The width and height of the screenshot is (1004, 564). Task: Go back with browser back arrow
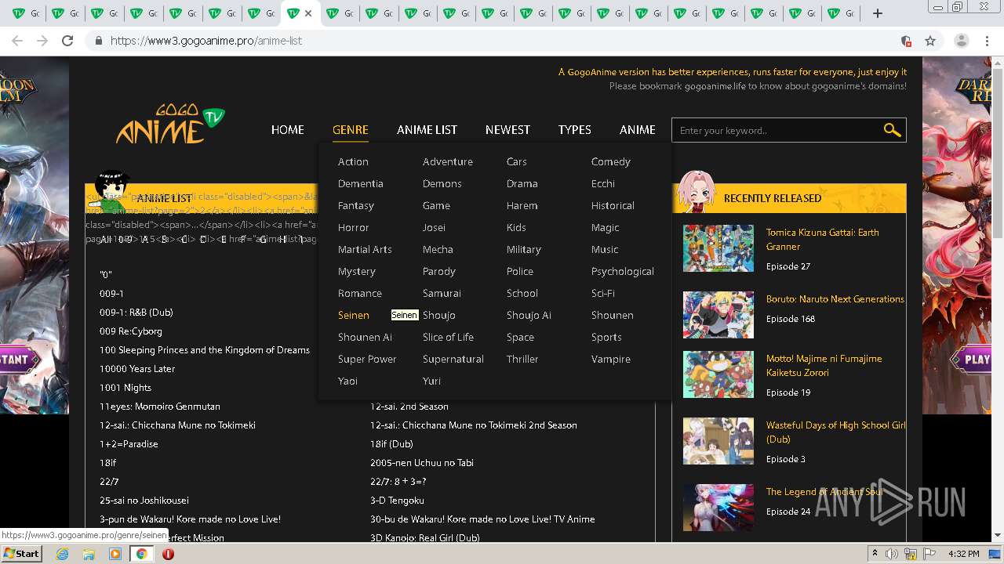click(x=17, y=41)
